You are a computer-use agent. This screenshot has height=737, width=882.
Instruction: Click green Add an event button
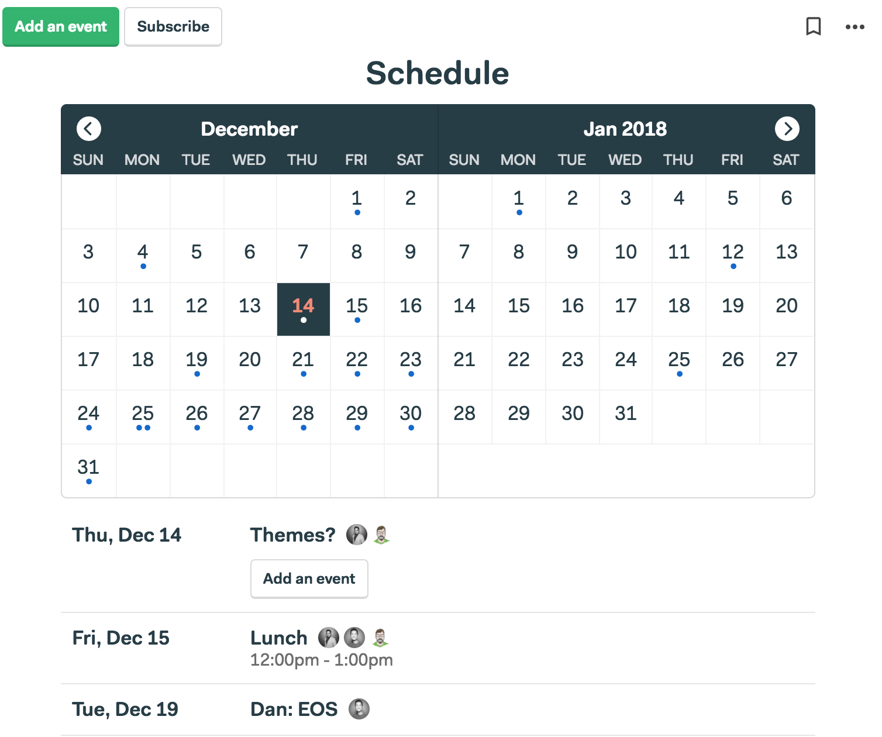pos(61,27)
